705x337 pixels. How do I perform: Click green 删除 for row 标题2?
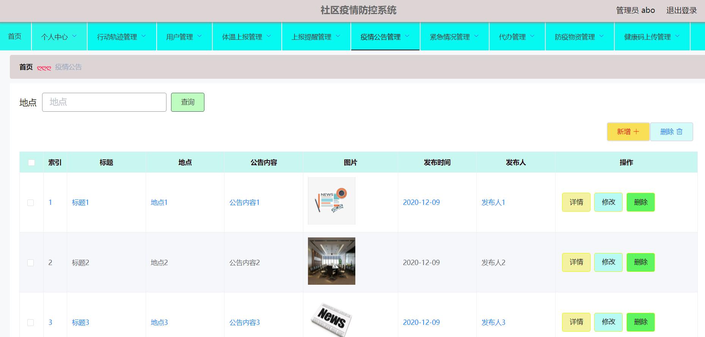641,262
